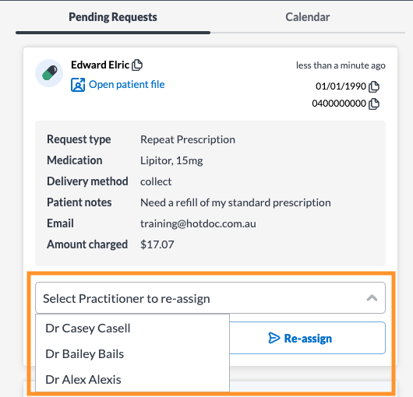Click the Re-assign button label

[x=308, y=339]
